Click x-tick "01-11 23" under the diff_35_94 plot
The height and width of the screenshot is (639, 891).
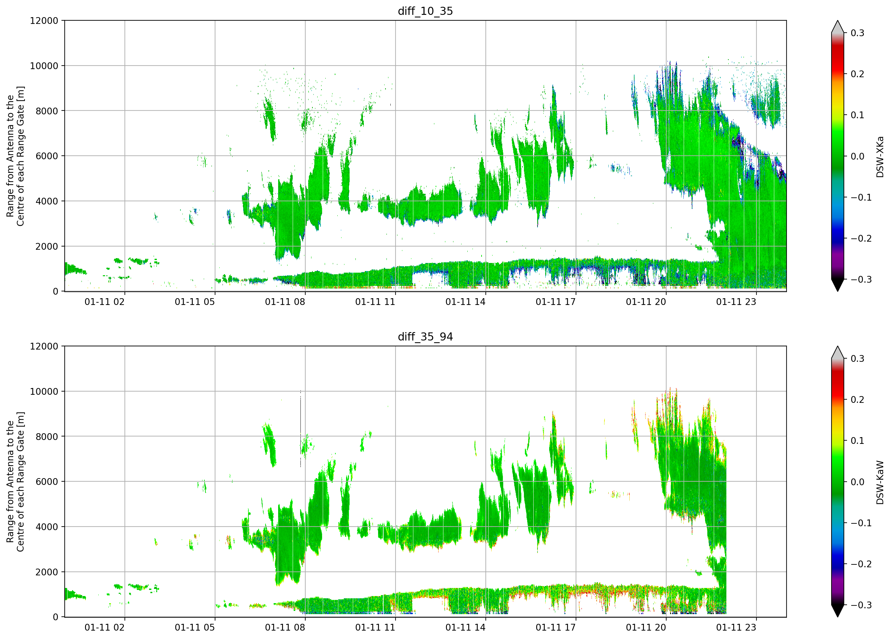click(x=736, y=628)
